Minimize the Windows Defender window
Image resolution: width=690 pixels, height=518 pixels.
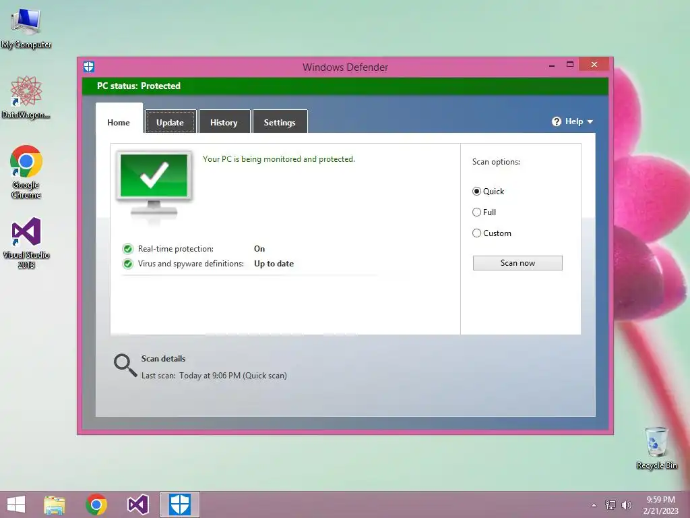click(552, 65)
